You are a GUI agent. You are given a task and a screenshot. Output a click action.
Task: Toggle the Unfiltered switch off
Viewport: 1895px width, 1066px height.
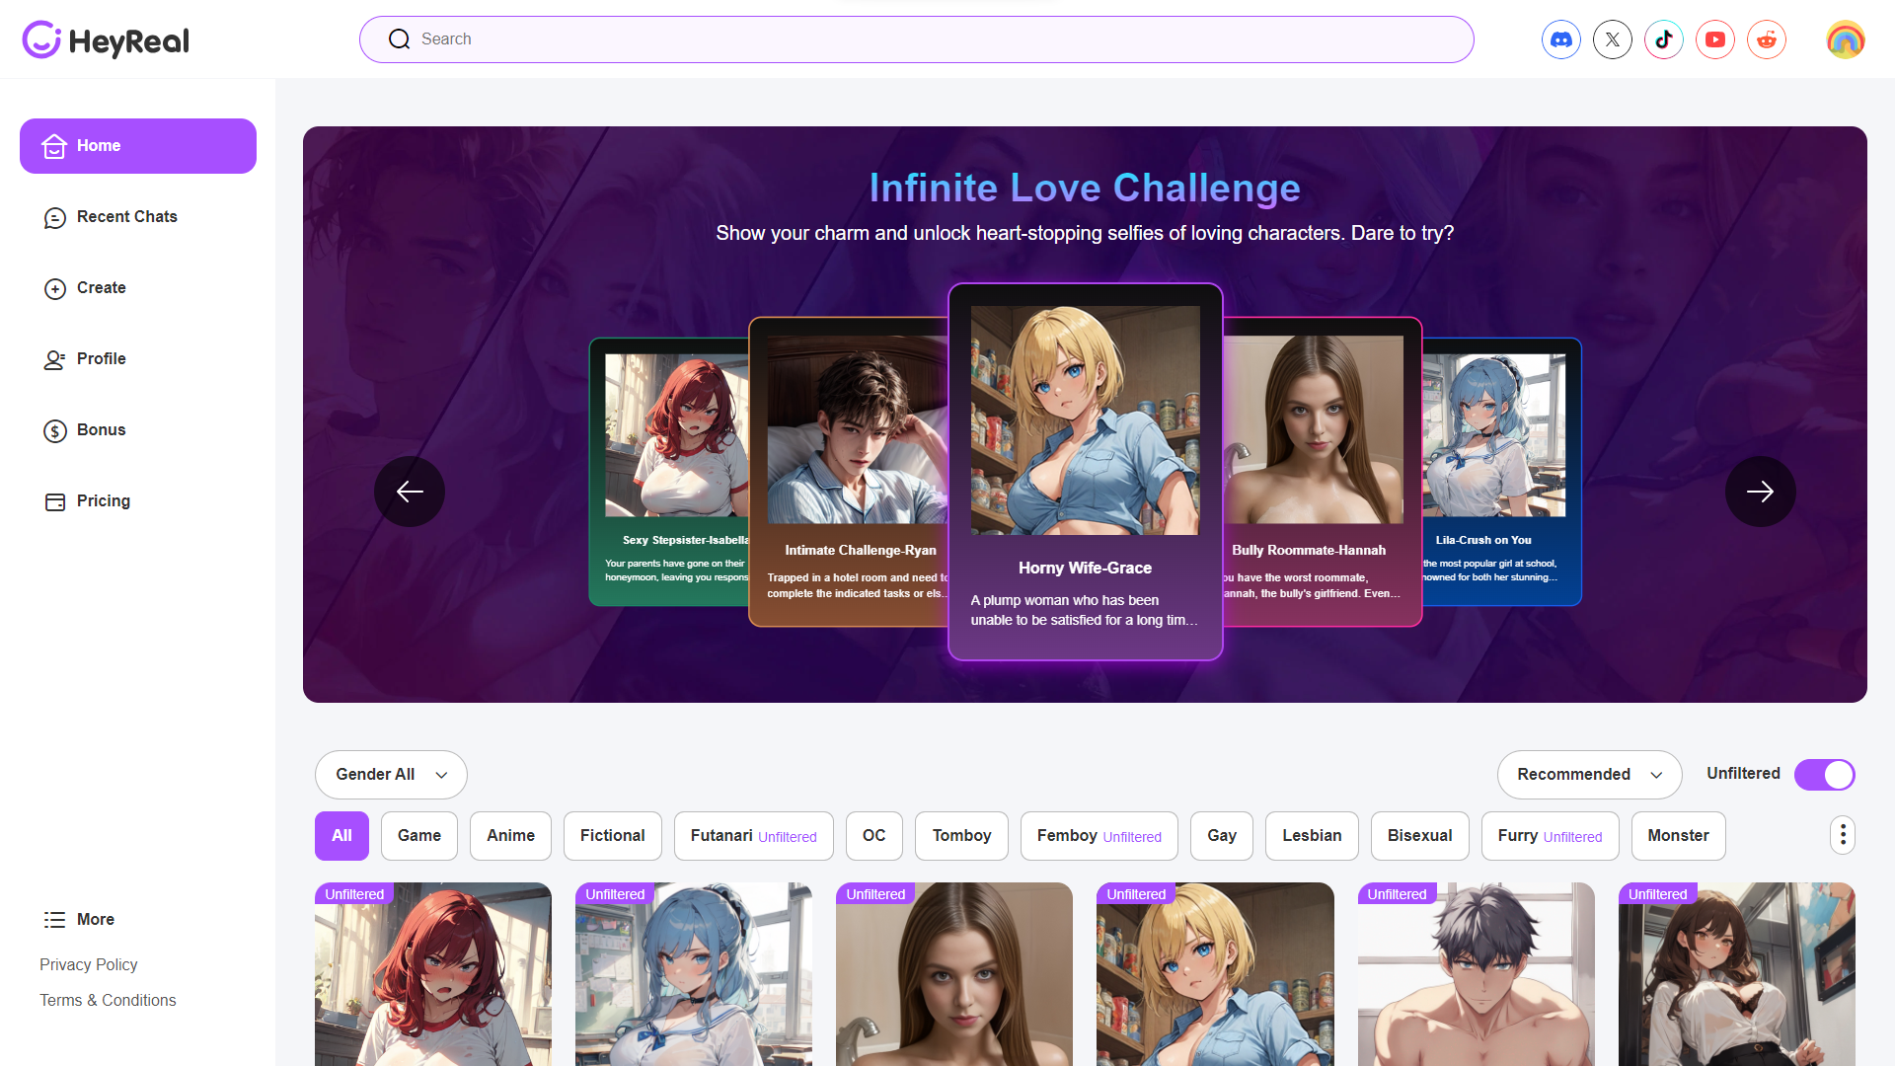click(1825, 775)
